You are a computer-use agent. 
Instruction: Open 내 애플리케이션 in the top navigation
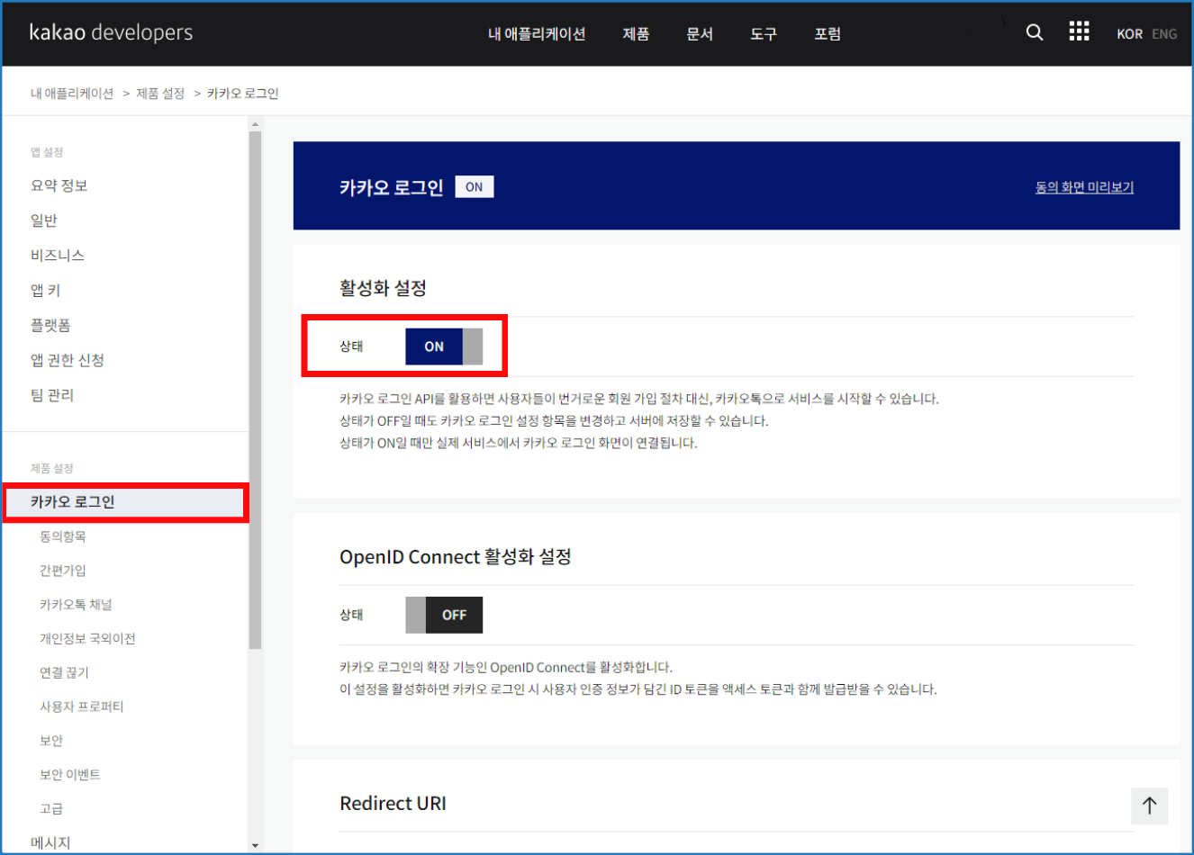537,34
